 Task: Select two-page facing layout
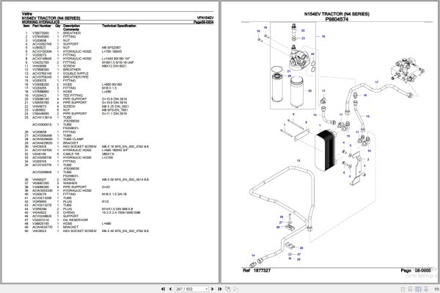[418, 289]
